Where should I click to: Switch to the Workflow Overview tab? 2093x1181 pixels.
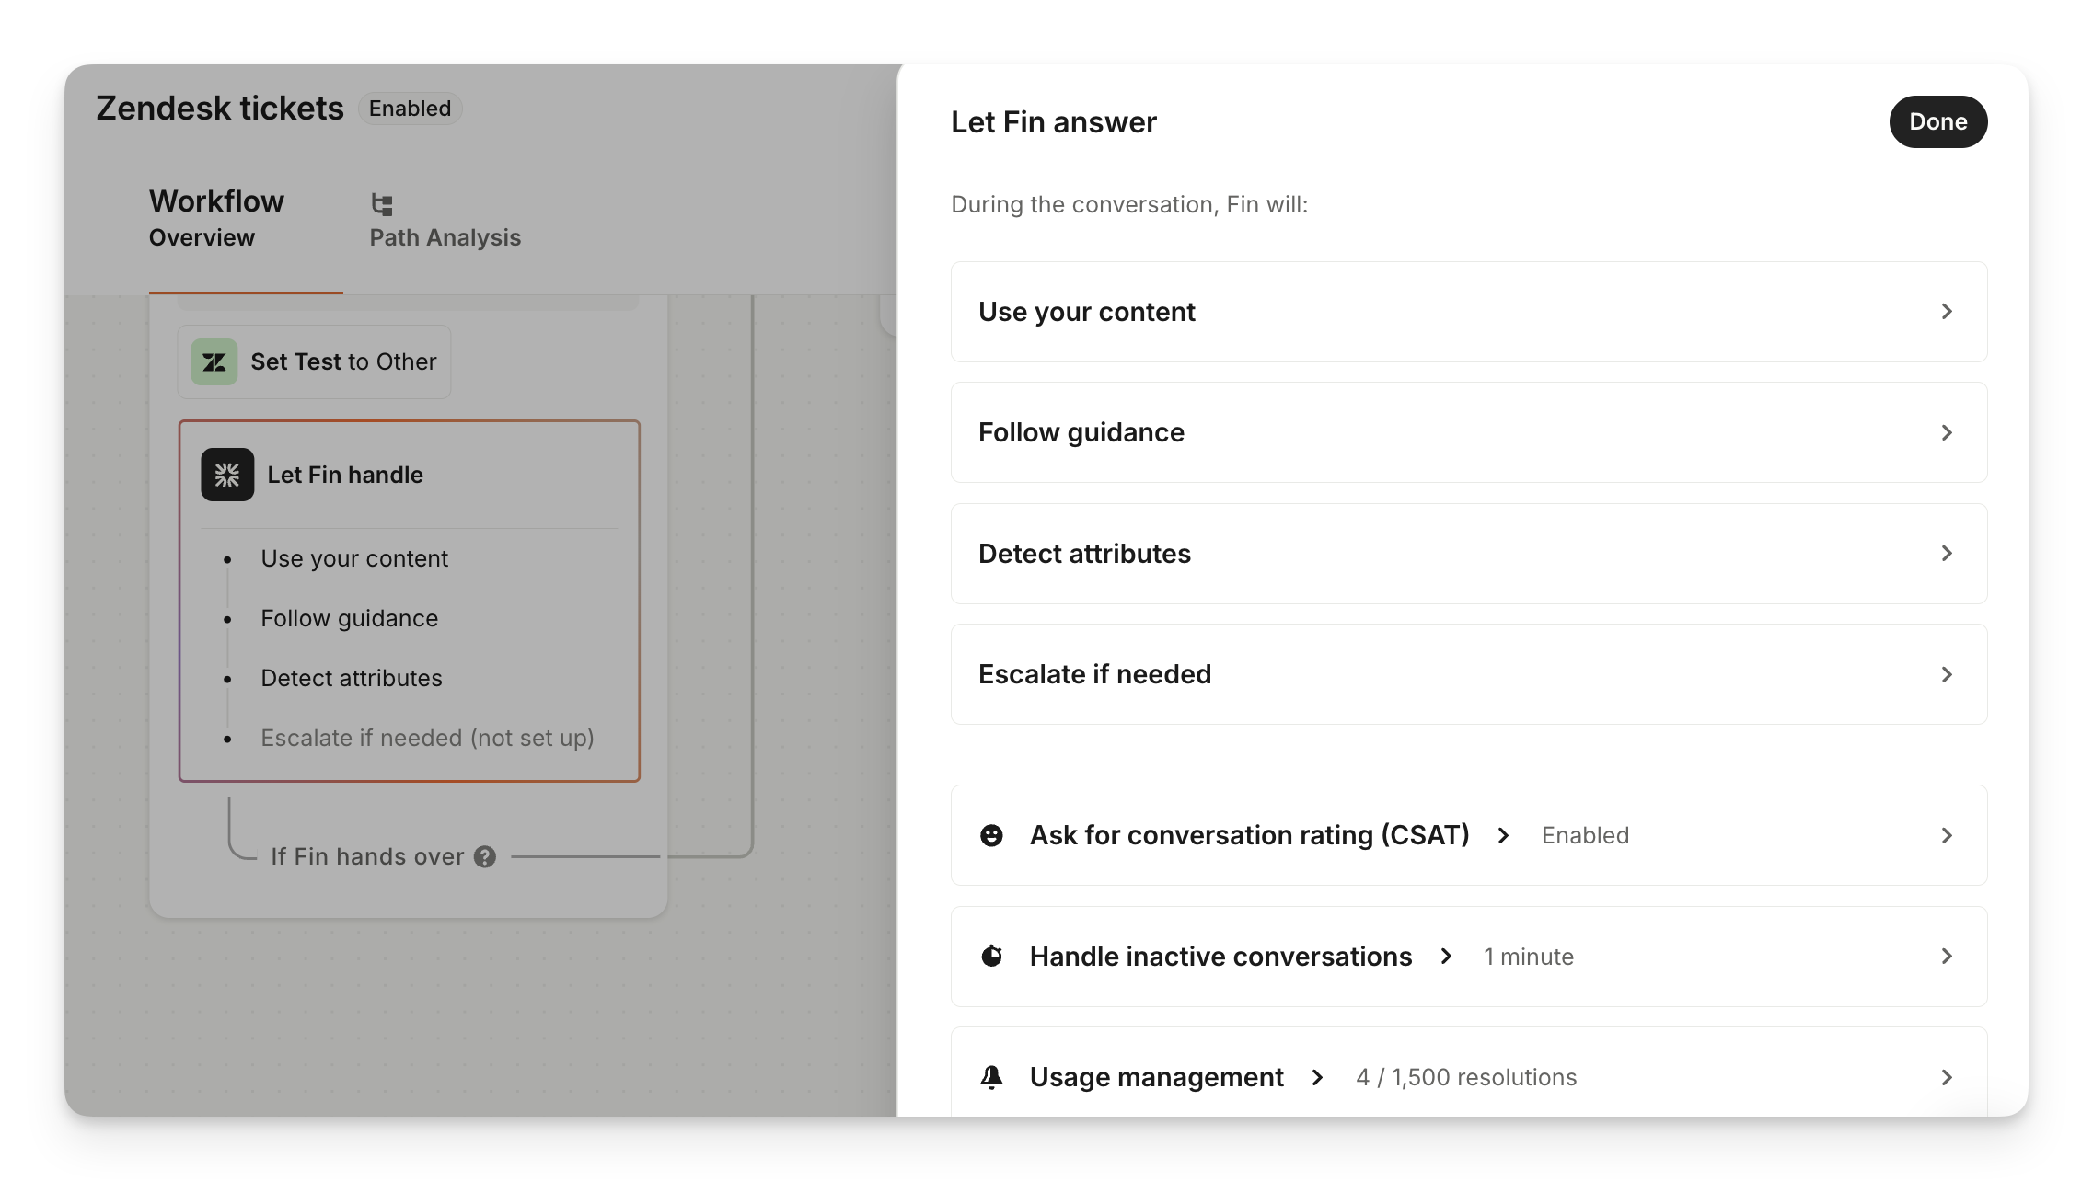pyautogui.click(x=216, y=219)
